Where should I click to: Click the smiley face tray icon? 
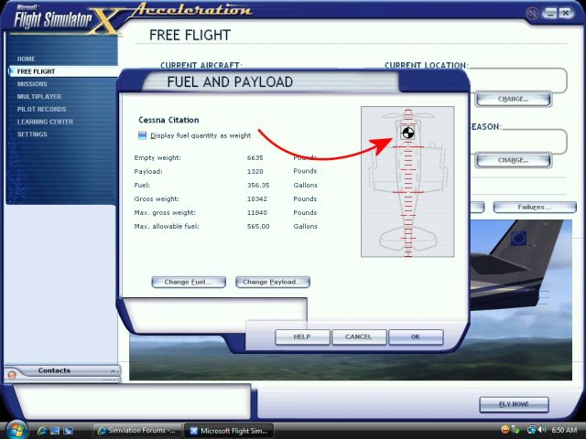tap(505, 430)
